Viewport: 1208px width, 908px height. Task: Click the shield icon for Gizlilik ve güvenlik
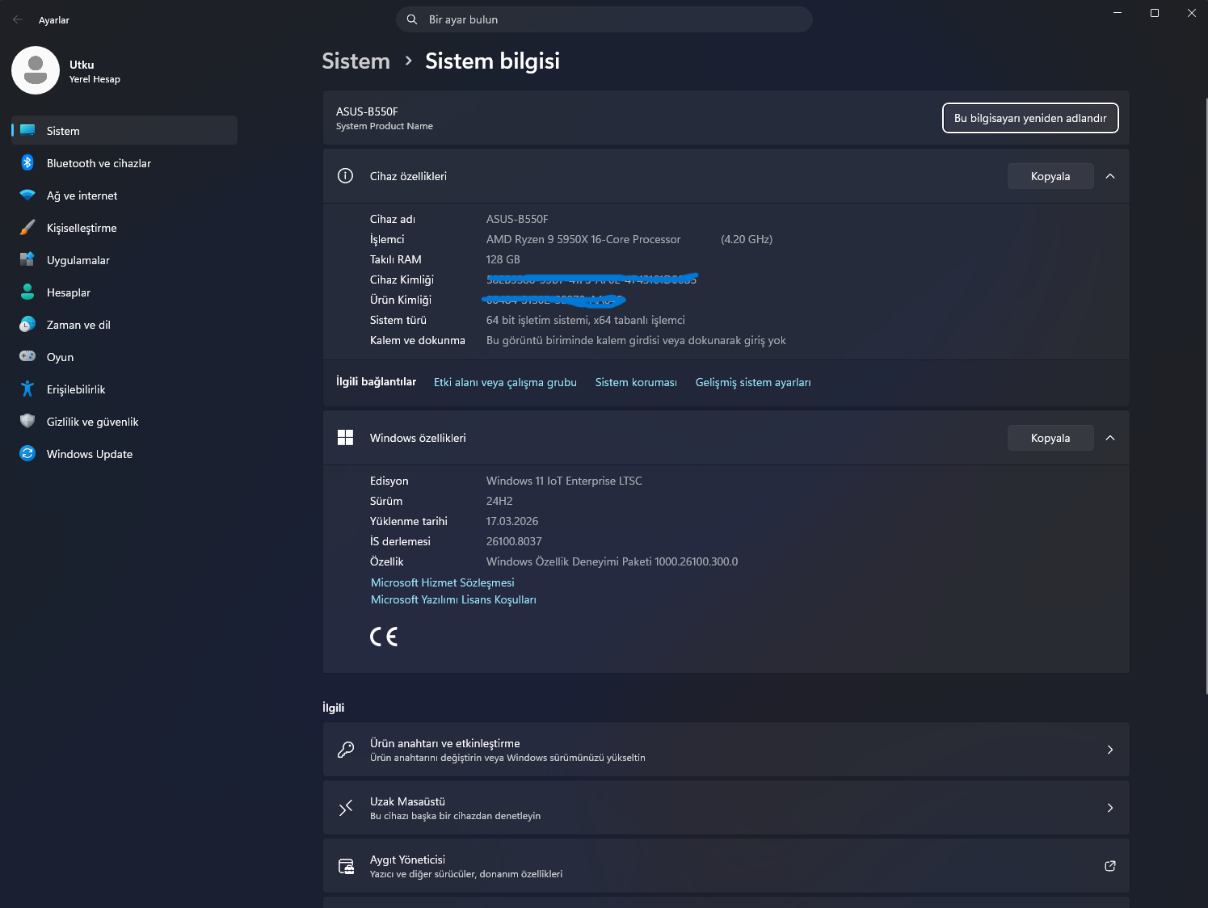tap(27, 421)
